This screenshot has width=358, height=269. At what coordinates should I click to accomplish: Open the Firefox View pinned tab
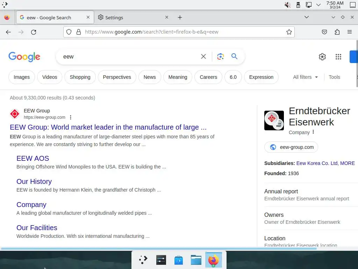[x=7, y=18]
